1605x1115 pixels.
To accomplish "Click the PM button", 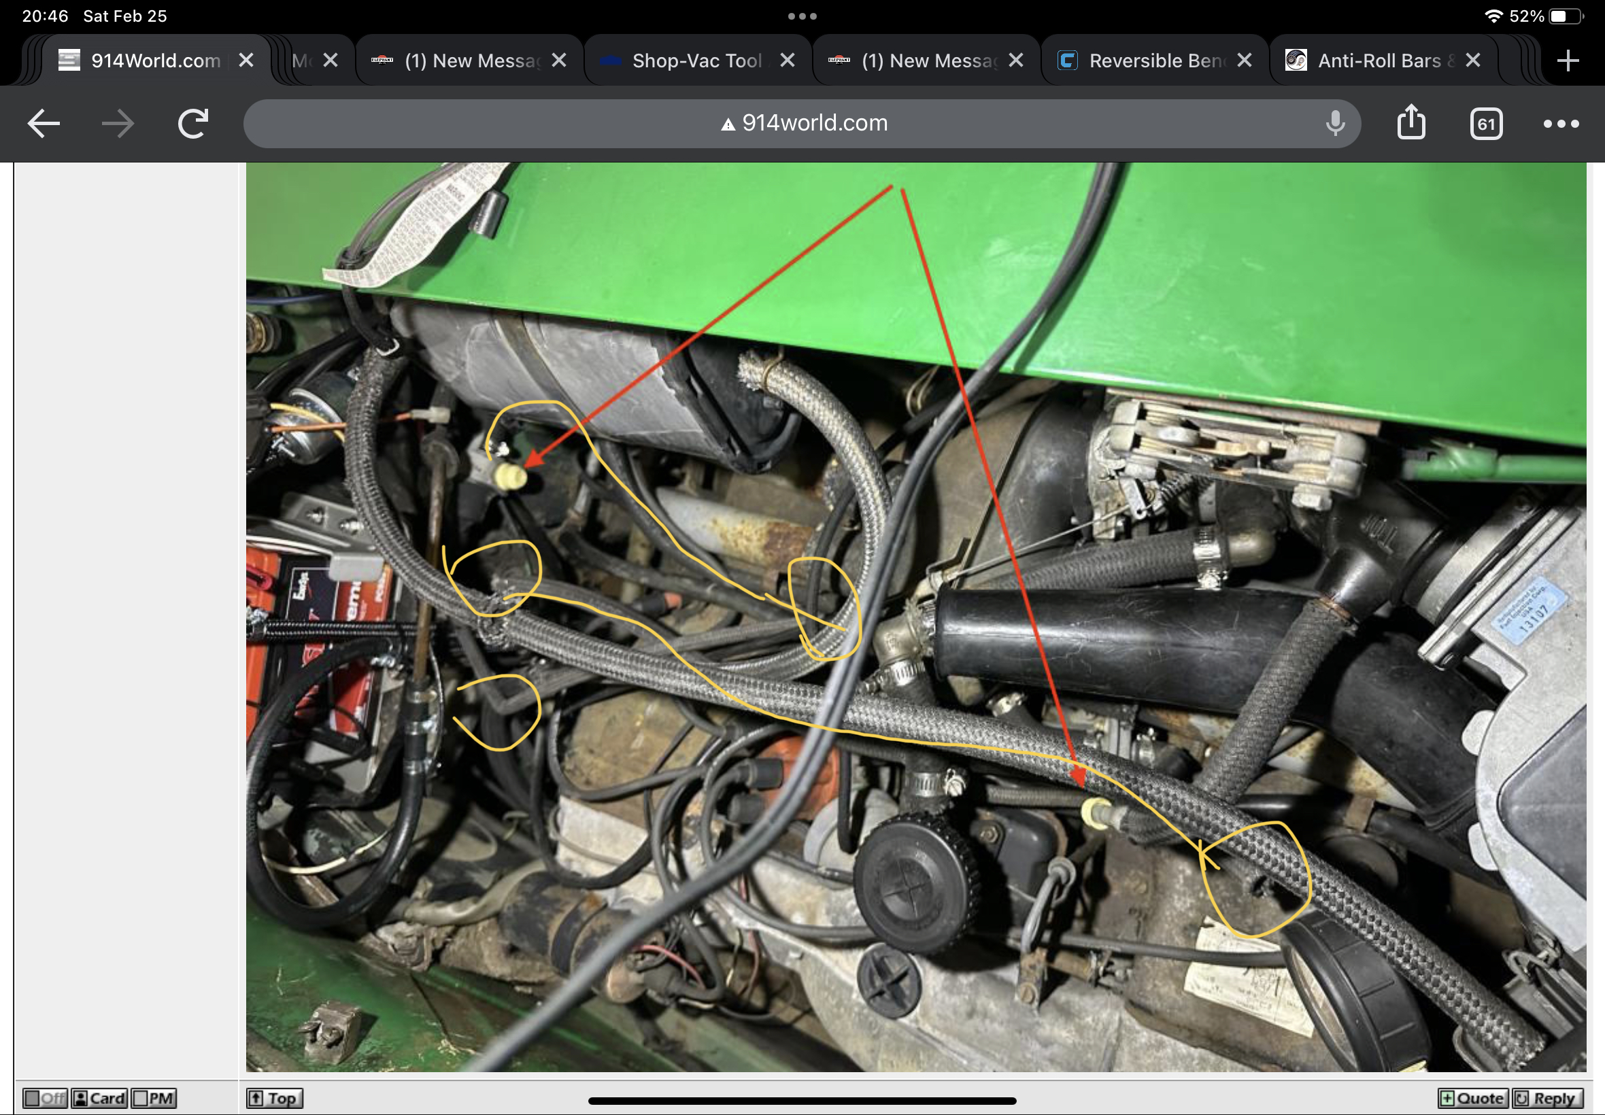I will (154, 1098).
